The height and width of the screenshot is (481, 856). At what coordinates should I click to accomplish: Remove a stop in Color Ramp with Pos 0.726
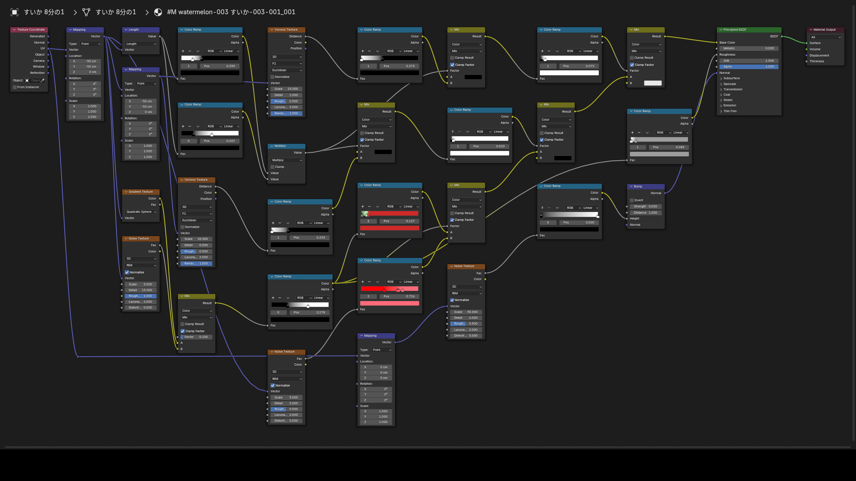point(369,282)
